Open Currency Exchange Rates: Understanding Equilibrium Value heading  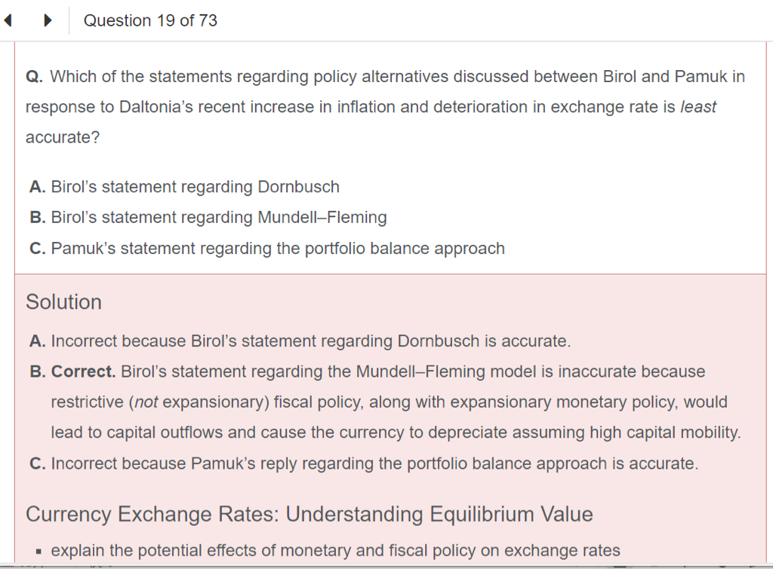[309, 515]
